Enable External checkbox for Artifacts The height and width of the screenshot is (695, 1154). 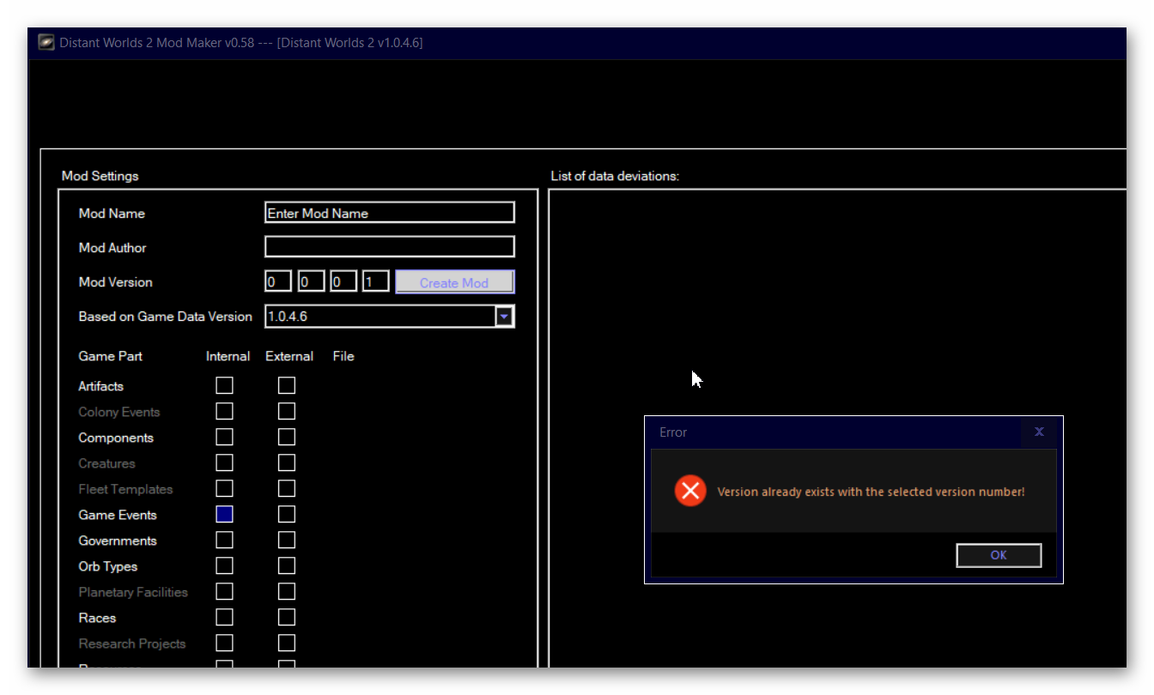(287, 385)
